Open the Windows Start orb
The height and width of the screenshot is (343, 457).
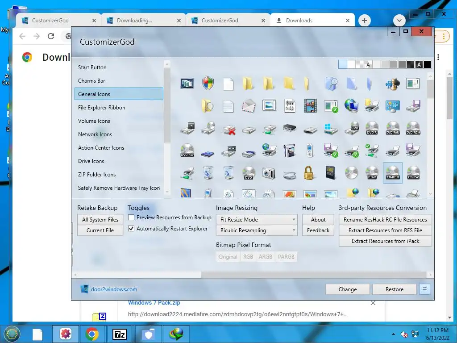(x=12, y=334)
